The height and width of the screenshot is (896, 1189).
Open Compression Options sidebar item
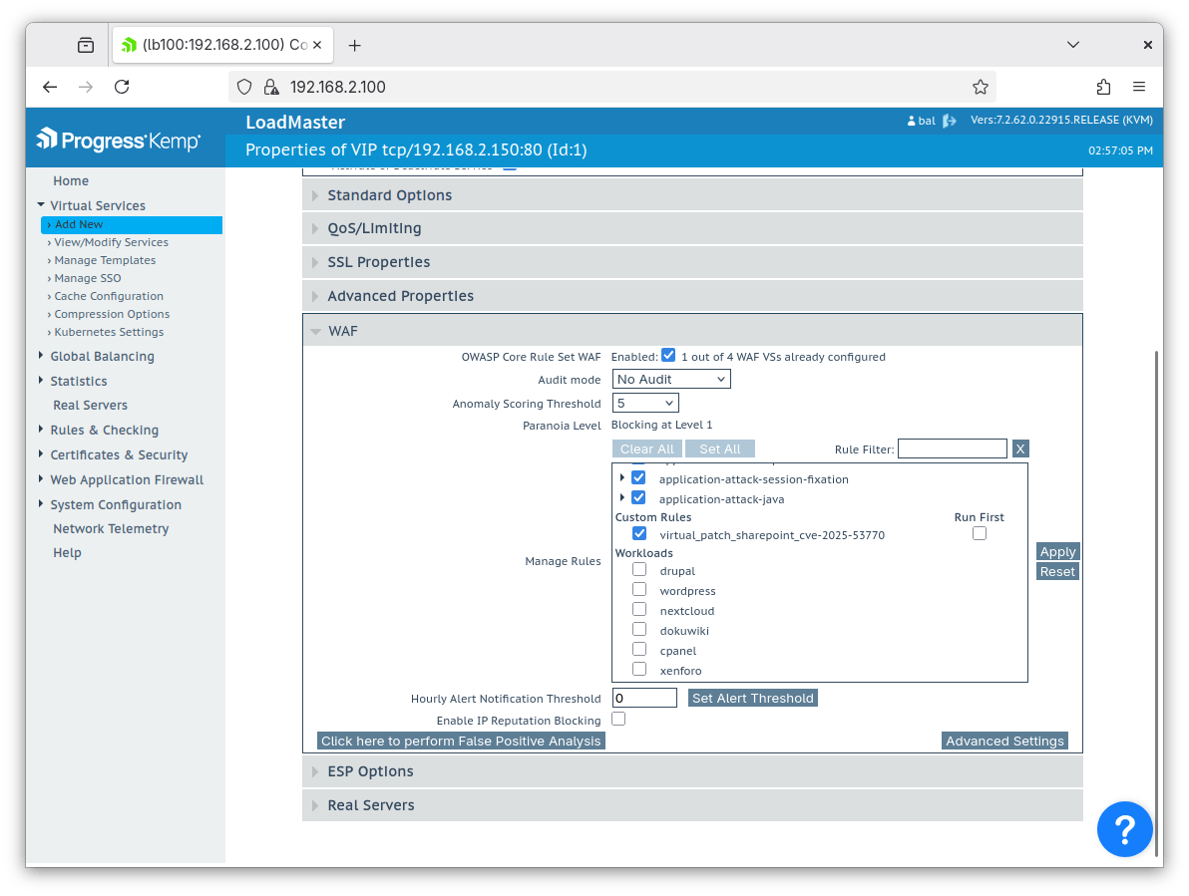(112, 314)
